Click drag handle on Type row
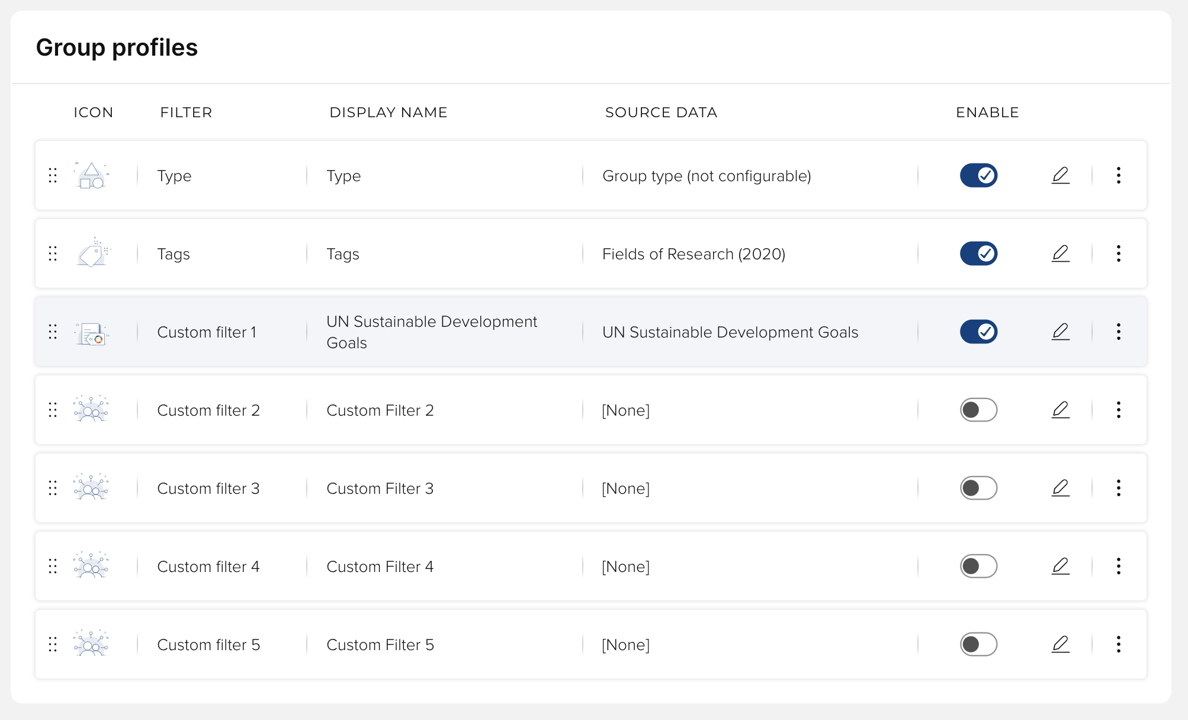 (53, 175)
